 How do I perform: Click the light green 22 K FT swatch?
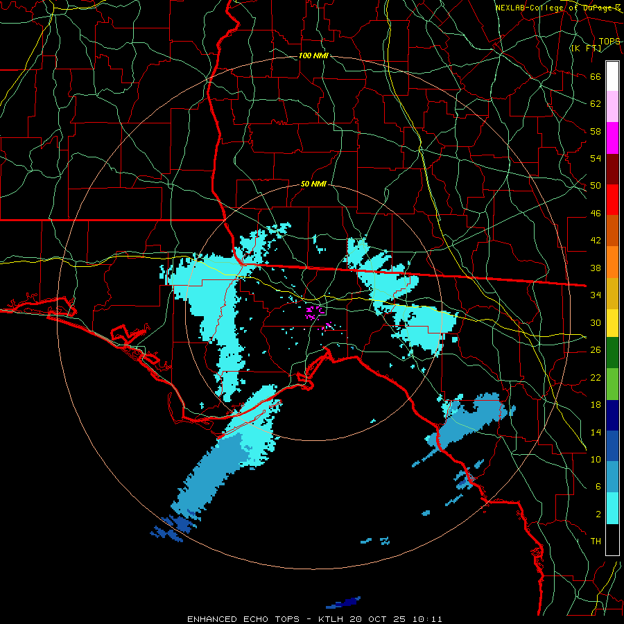612,384
